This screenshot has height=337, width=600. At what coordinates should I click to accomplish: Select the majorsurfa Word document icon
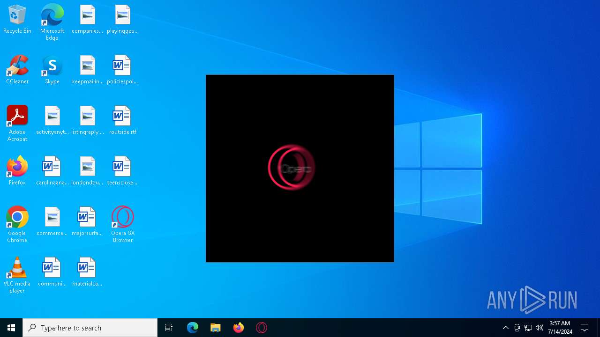[87, 222]
